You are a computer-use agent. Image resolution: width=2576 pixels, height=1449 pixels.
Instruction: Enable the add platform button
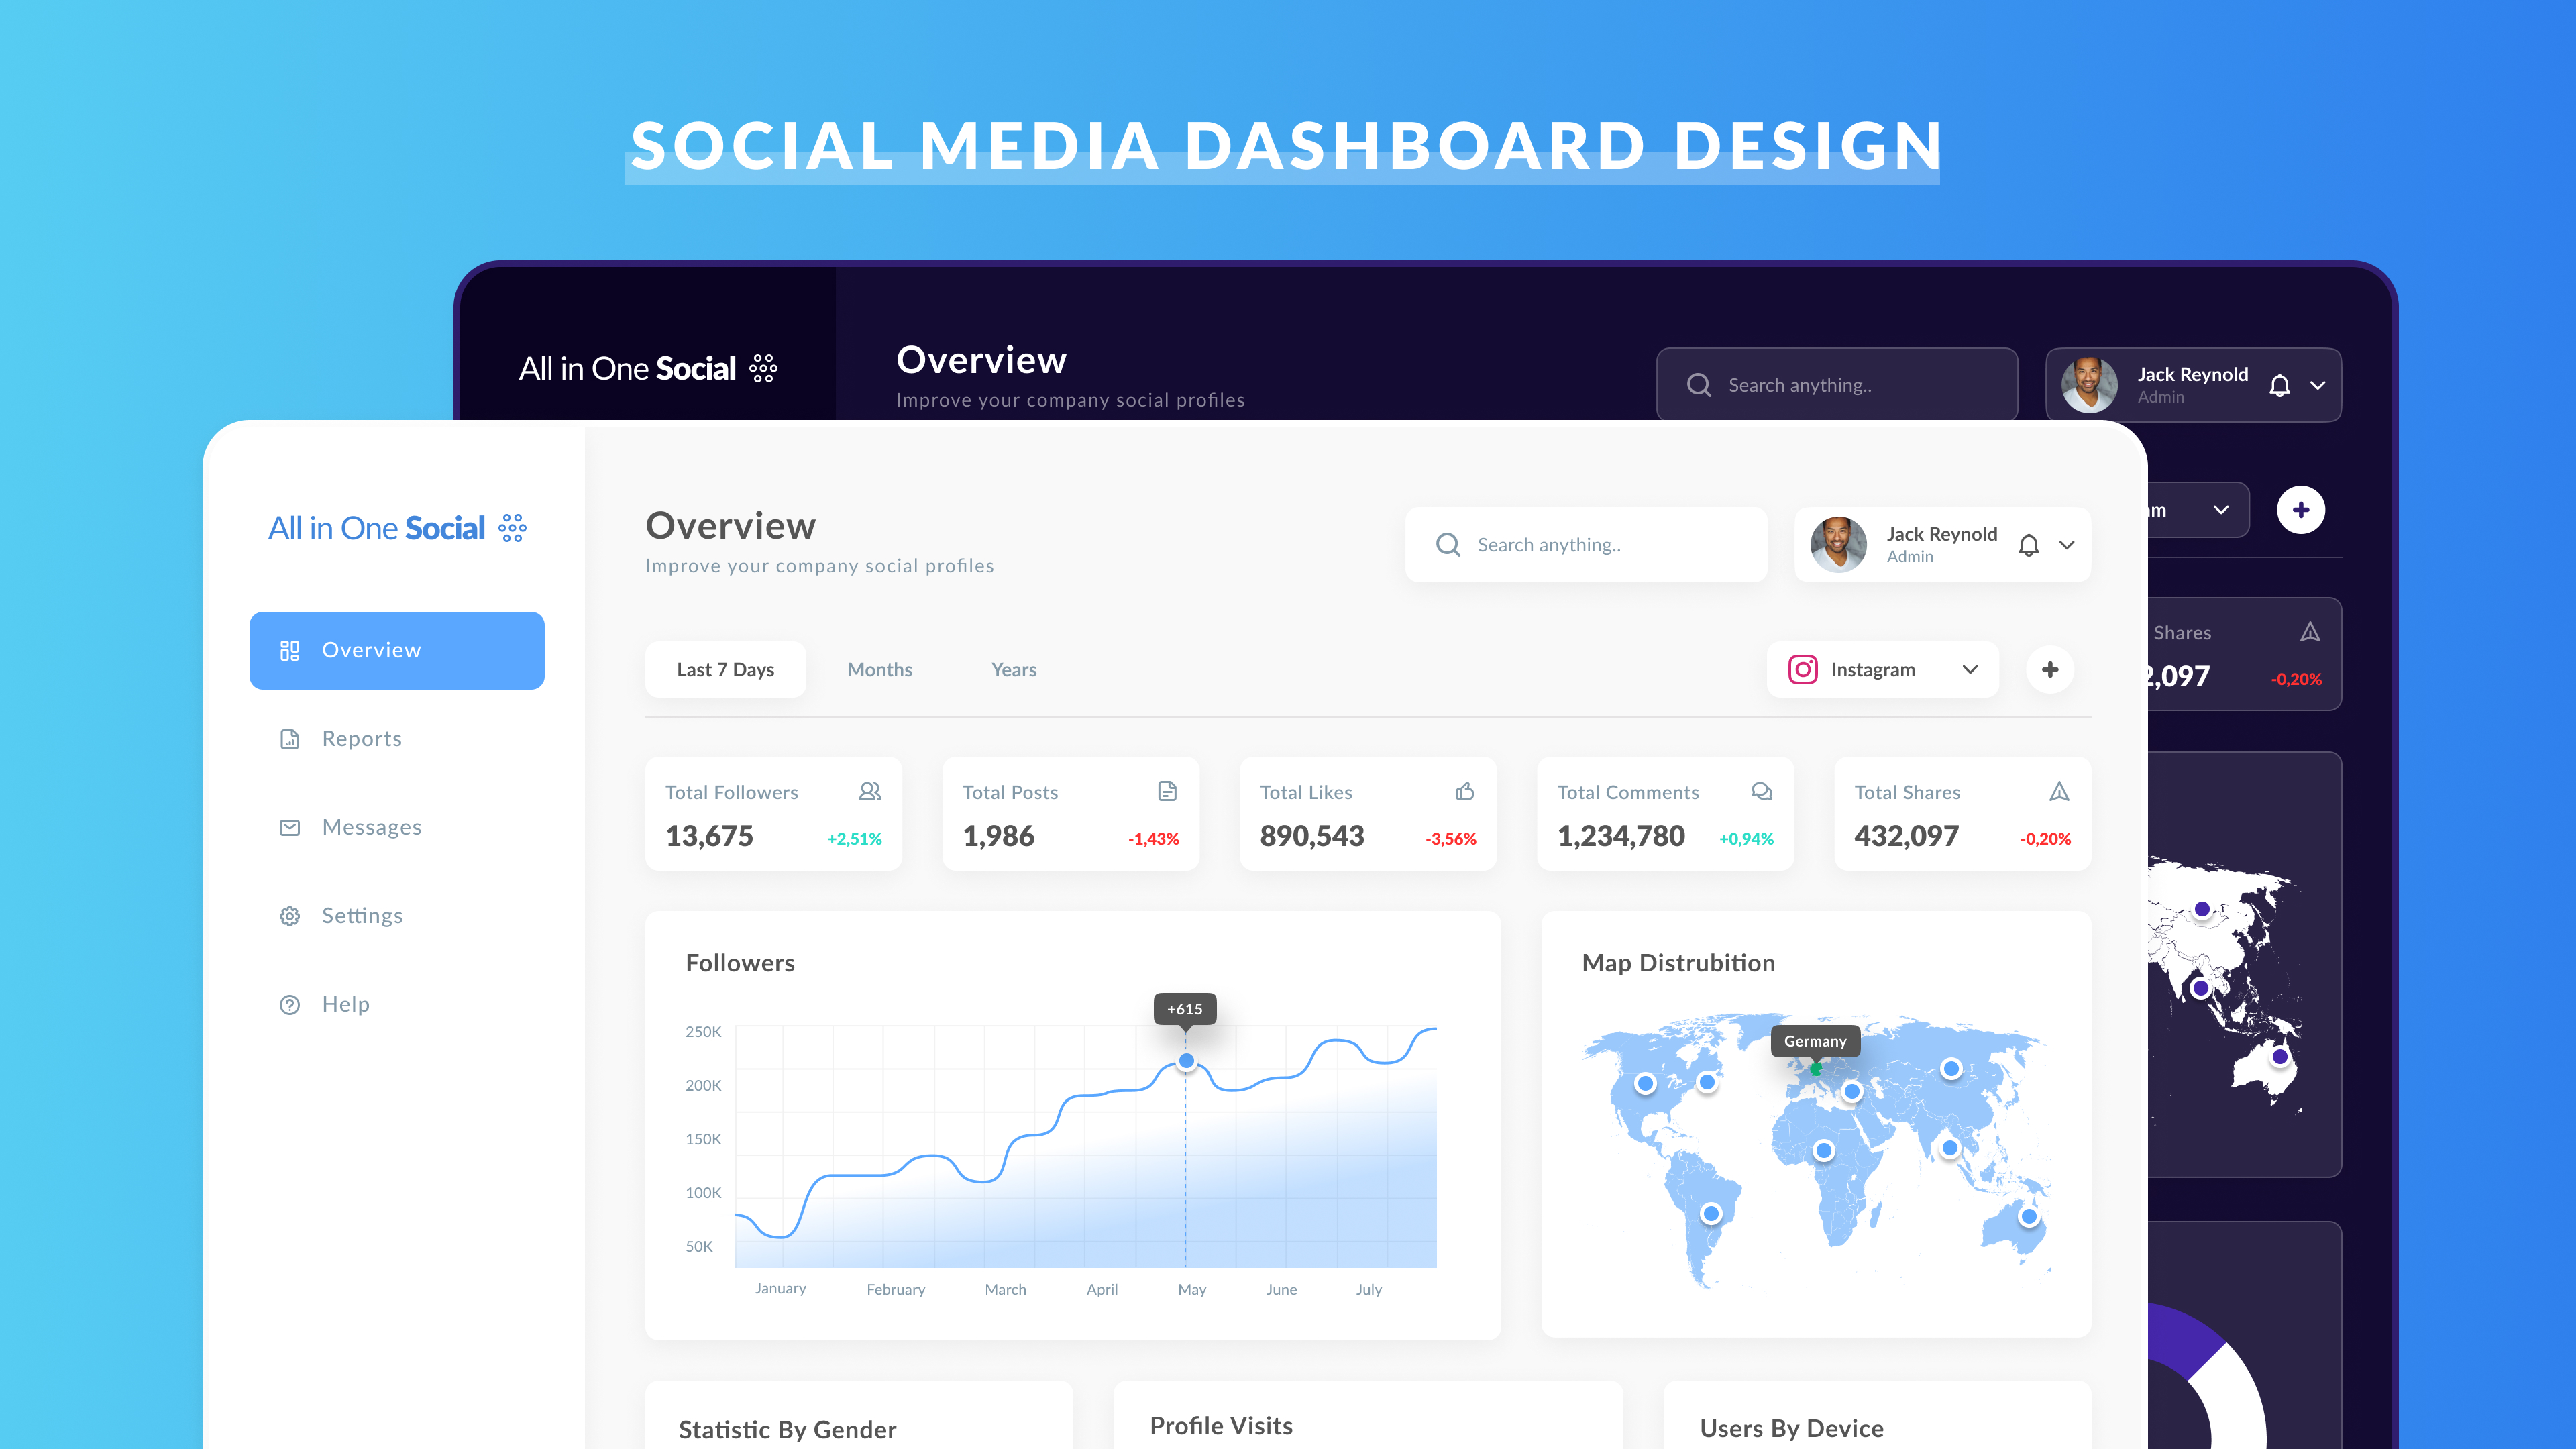tap(2051, 669)
